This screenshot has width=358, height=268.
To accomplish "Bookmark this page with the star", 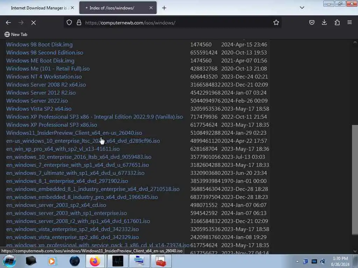I will 276,22.
